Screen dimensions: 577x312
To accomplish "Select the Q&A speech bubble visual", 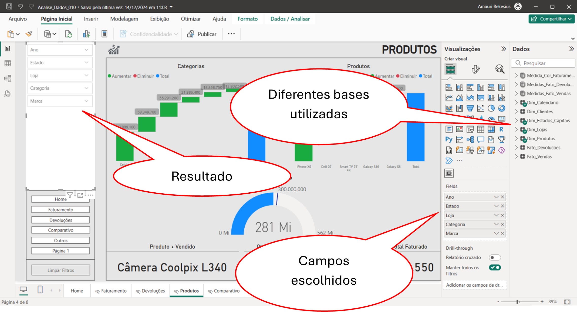I will (481, 140).
